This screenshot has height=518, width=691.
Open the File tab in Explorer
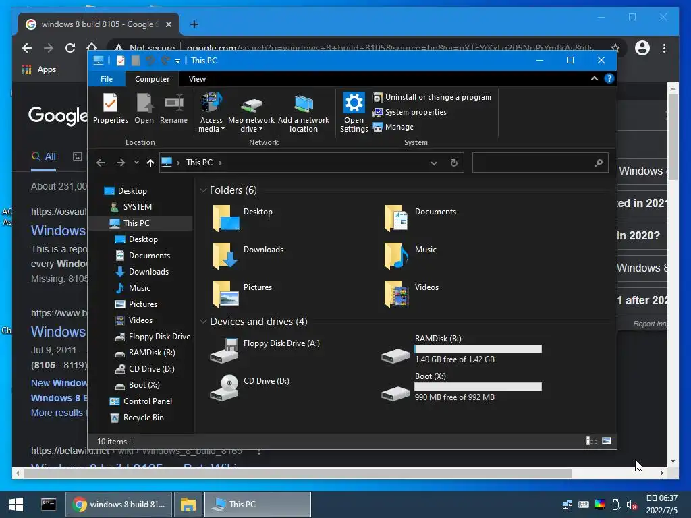(x=107, y=79)
